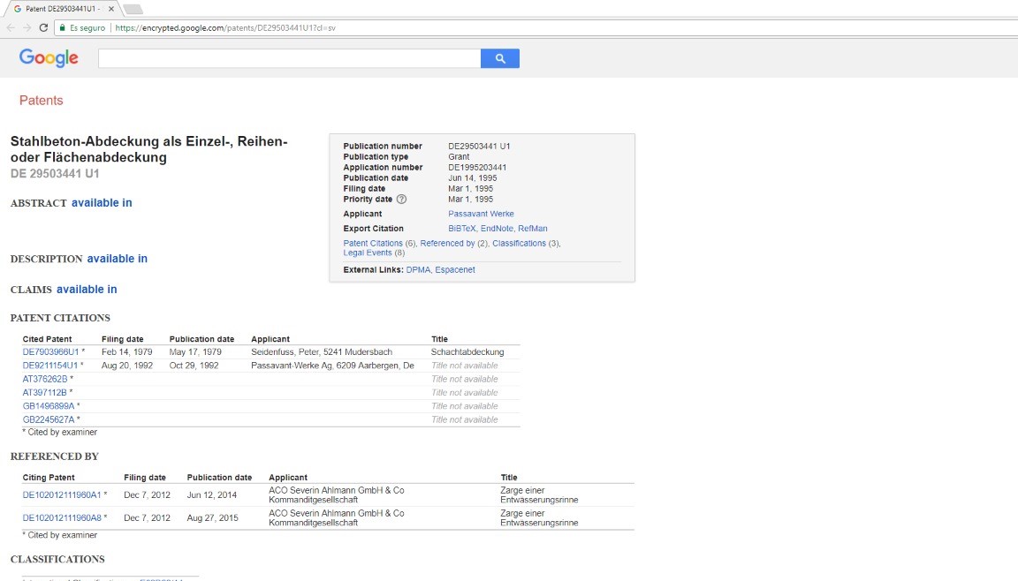Viewport: 1018px width, 581px height.
Task: Open cited patent AT376262B
Action: pyautogui.click(x=45, y=380)
